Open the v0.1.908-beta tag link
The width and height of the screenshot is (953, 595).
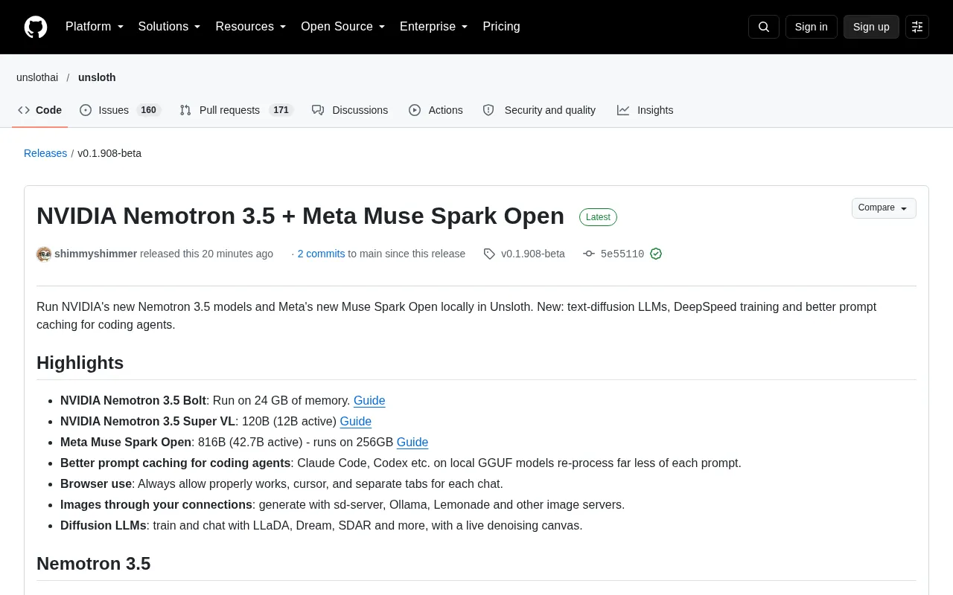(x=533, y=254)
